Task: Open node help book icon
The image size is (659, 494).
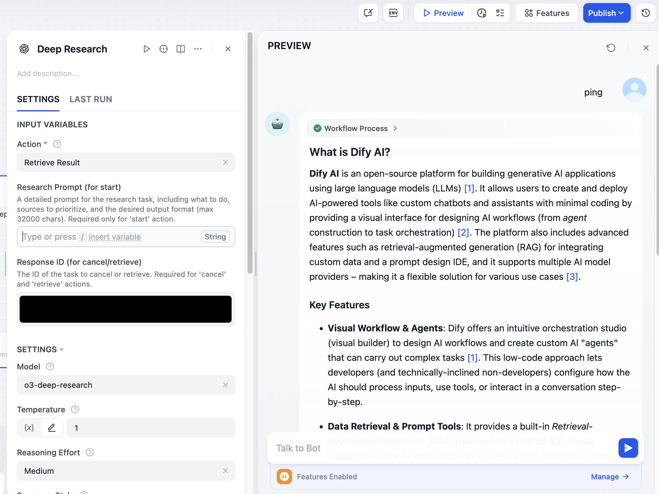Action: point(180,49)
